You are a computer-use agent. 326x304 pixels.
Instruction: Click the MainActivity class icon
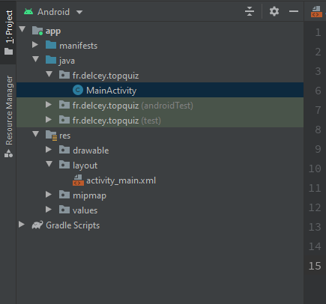pyautogui.click(x=78, y=90)
